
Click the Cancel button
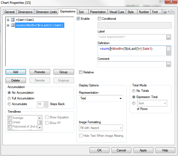pyautogui.click(x=121, y=150)
